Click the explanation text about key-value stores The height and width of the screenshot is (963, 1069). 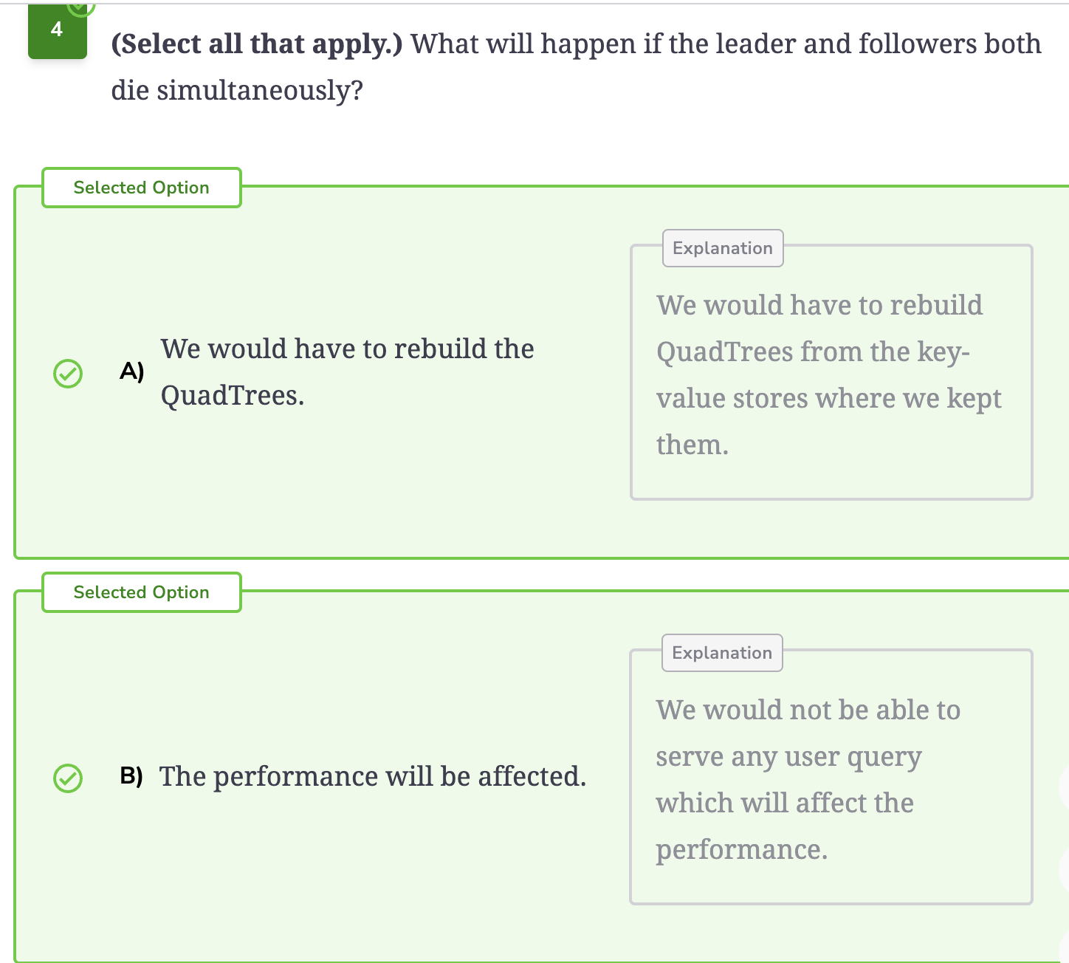tap(829, 375)
